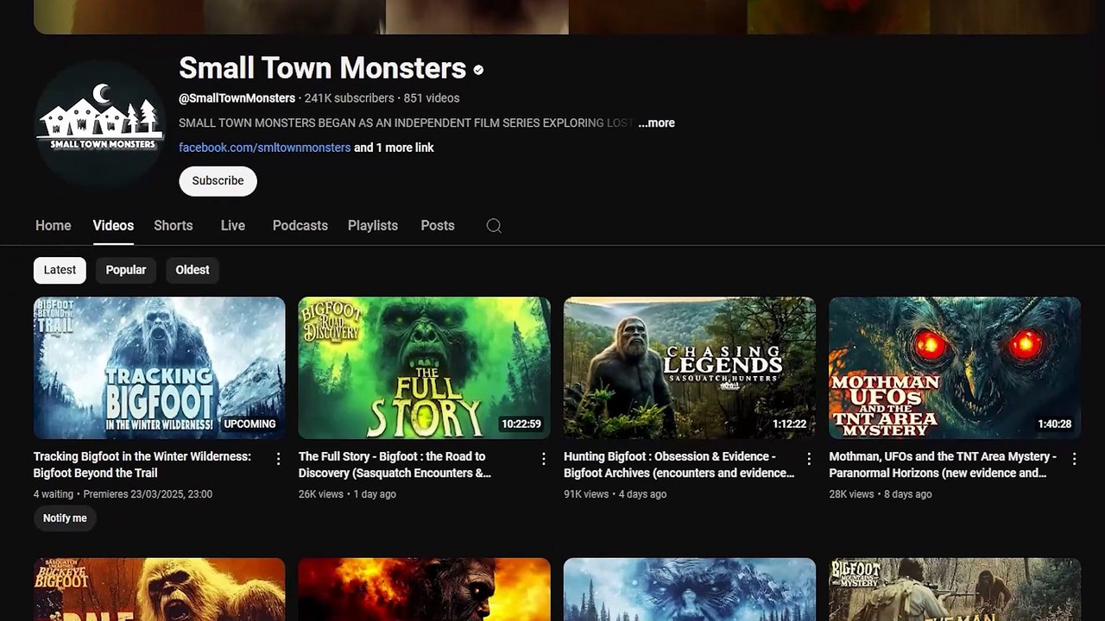Sort videos by Popular
The image size is (1105, 621).
click(x=126, y=270)
